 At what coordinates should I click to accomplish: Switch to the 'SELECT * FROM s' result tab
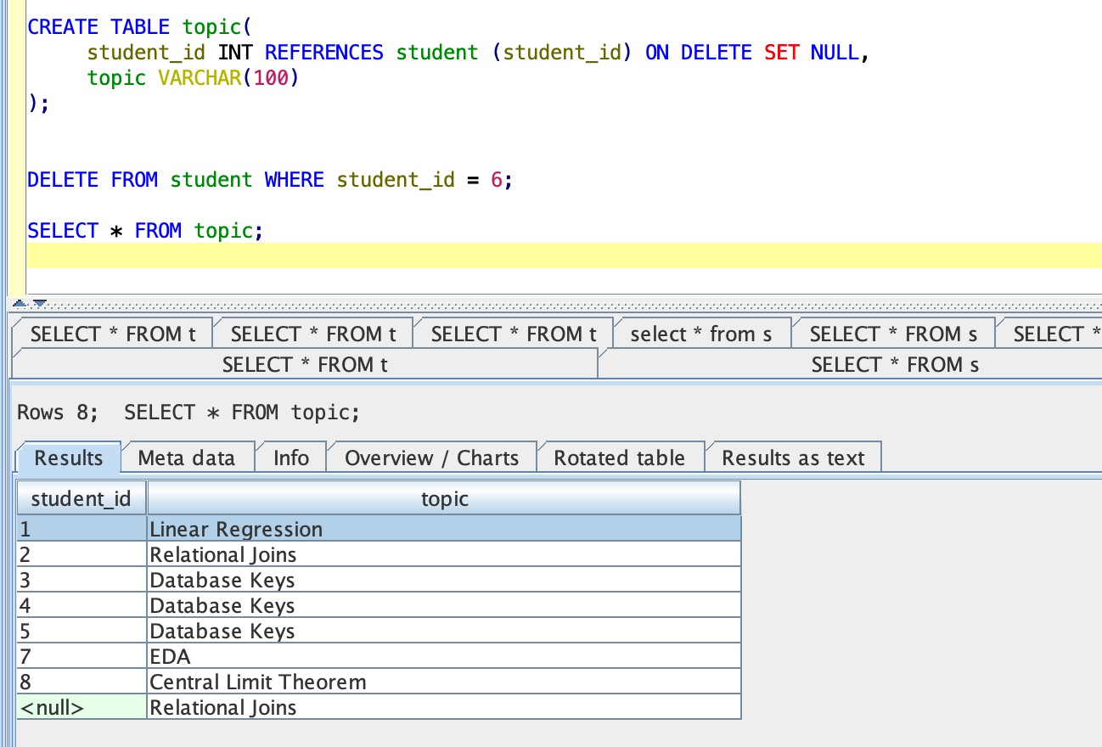click(895, 334)
